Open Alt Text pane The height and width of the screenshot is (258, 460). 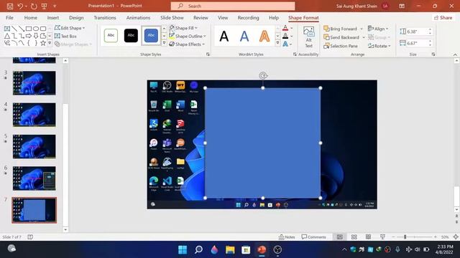click(x=308, y=37)
